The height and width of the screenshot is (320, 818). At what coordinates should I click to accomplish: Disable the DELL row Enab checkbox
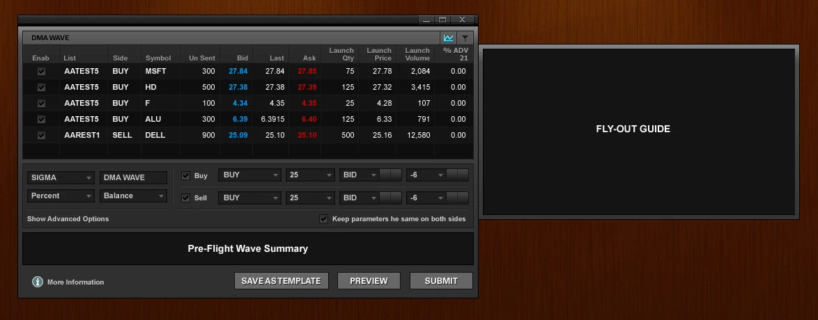point(41,135)
